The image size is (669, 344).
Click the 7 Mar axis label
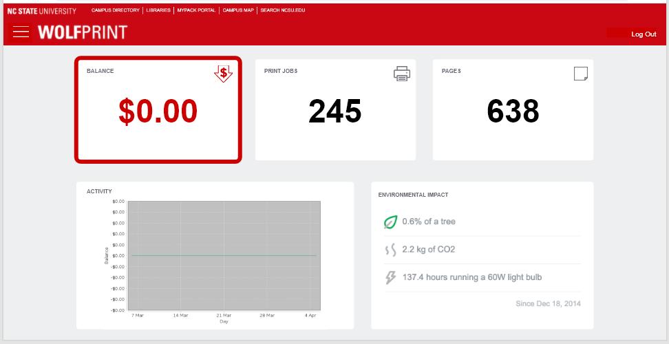click(136, 316)
